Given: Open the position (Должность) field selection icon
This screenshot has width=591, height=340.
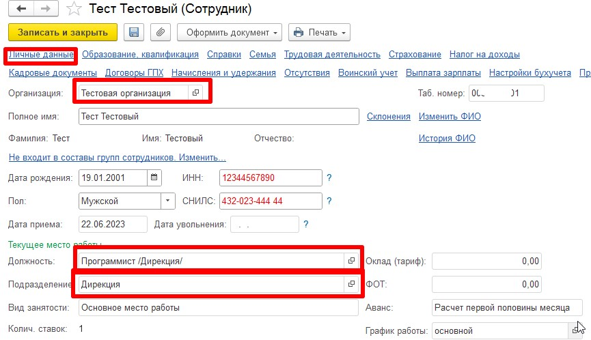Looking at the screenshot, I should point(352,261).
